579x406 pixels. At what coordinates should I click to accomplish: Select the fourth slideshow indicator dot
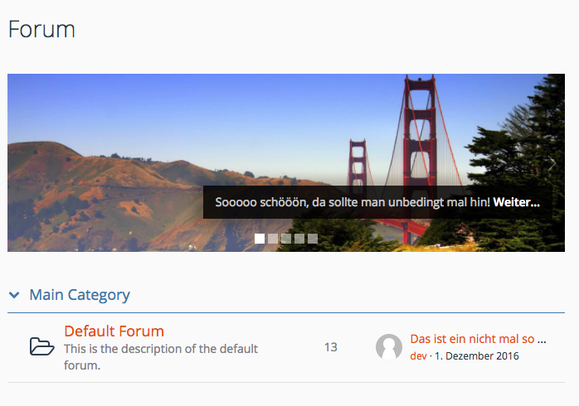299,239
